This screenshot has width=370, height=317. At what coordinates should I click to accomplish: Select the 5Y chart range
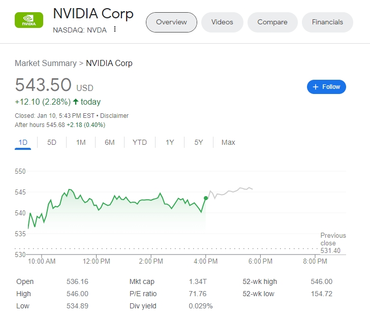point(199,142)
